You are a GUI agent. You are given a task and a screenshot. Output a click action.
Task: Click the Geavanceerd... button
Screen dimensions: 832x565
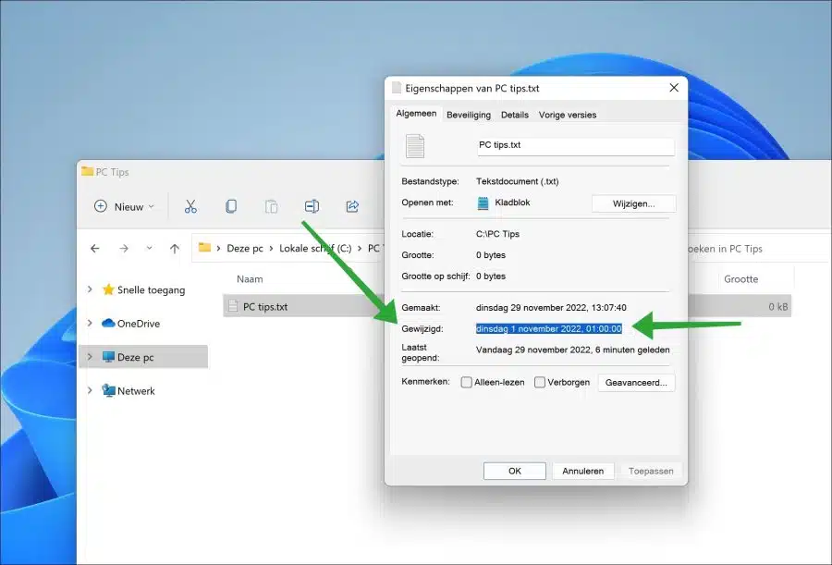pos(636,383)
